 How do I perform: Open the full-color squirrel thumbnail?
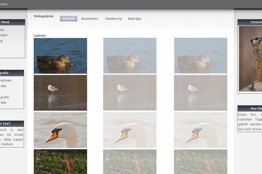60,162
